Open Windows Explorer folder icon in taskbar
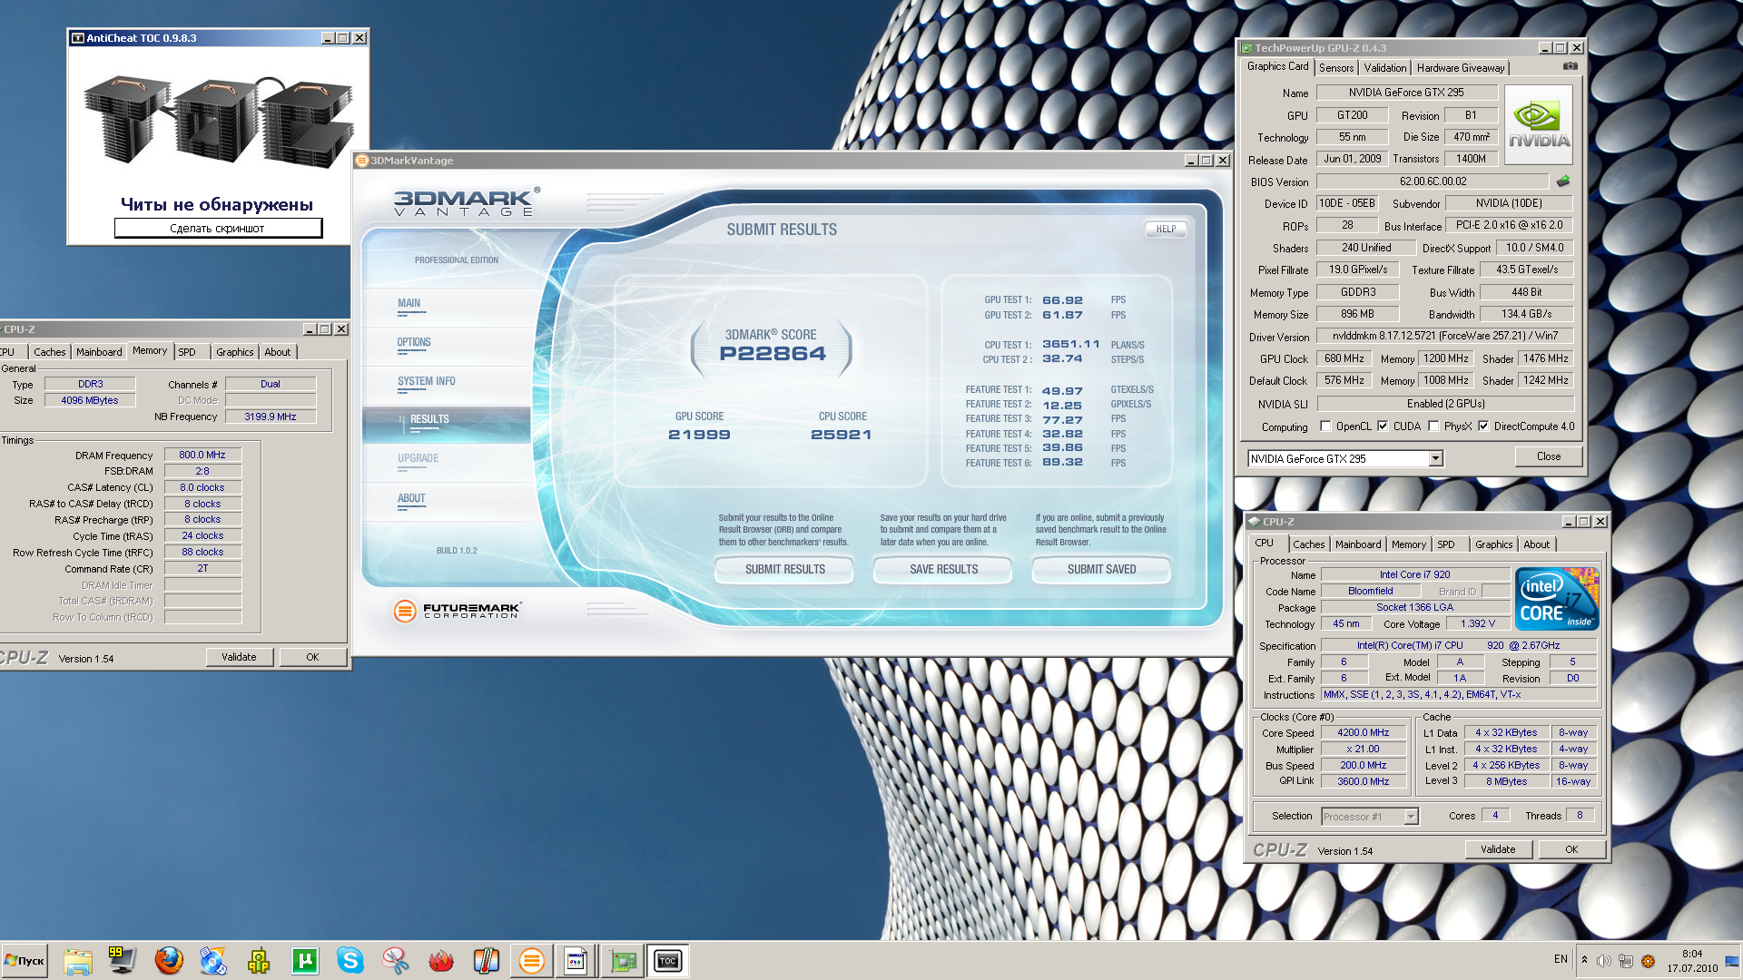 (78, 961)
